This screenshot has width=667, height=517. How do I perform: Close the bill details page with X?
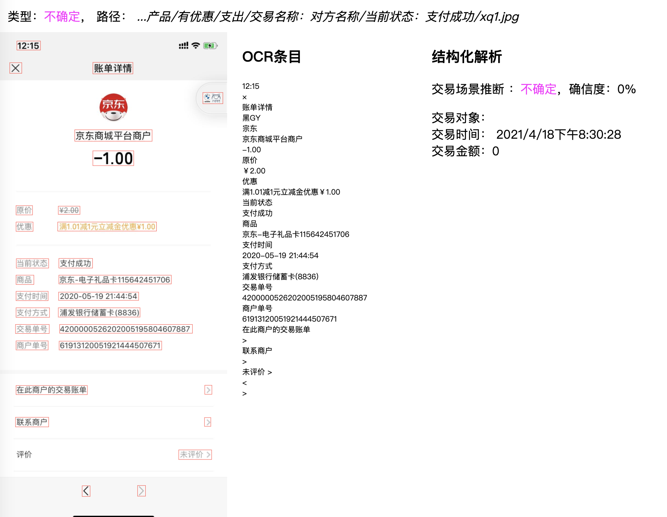(16, 68)
